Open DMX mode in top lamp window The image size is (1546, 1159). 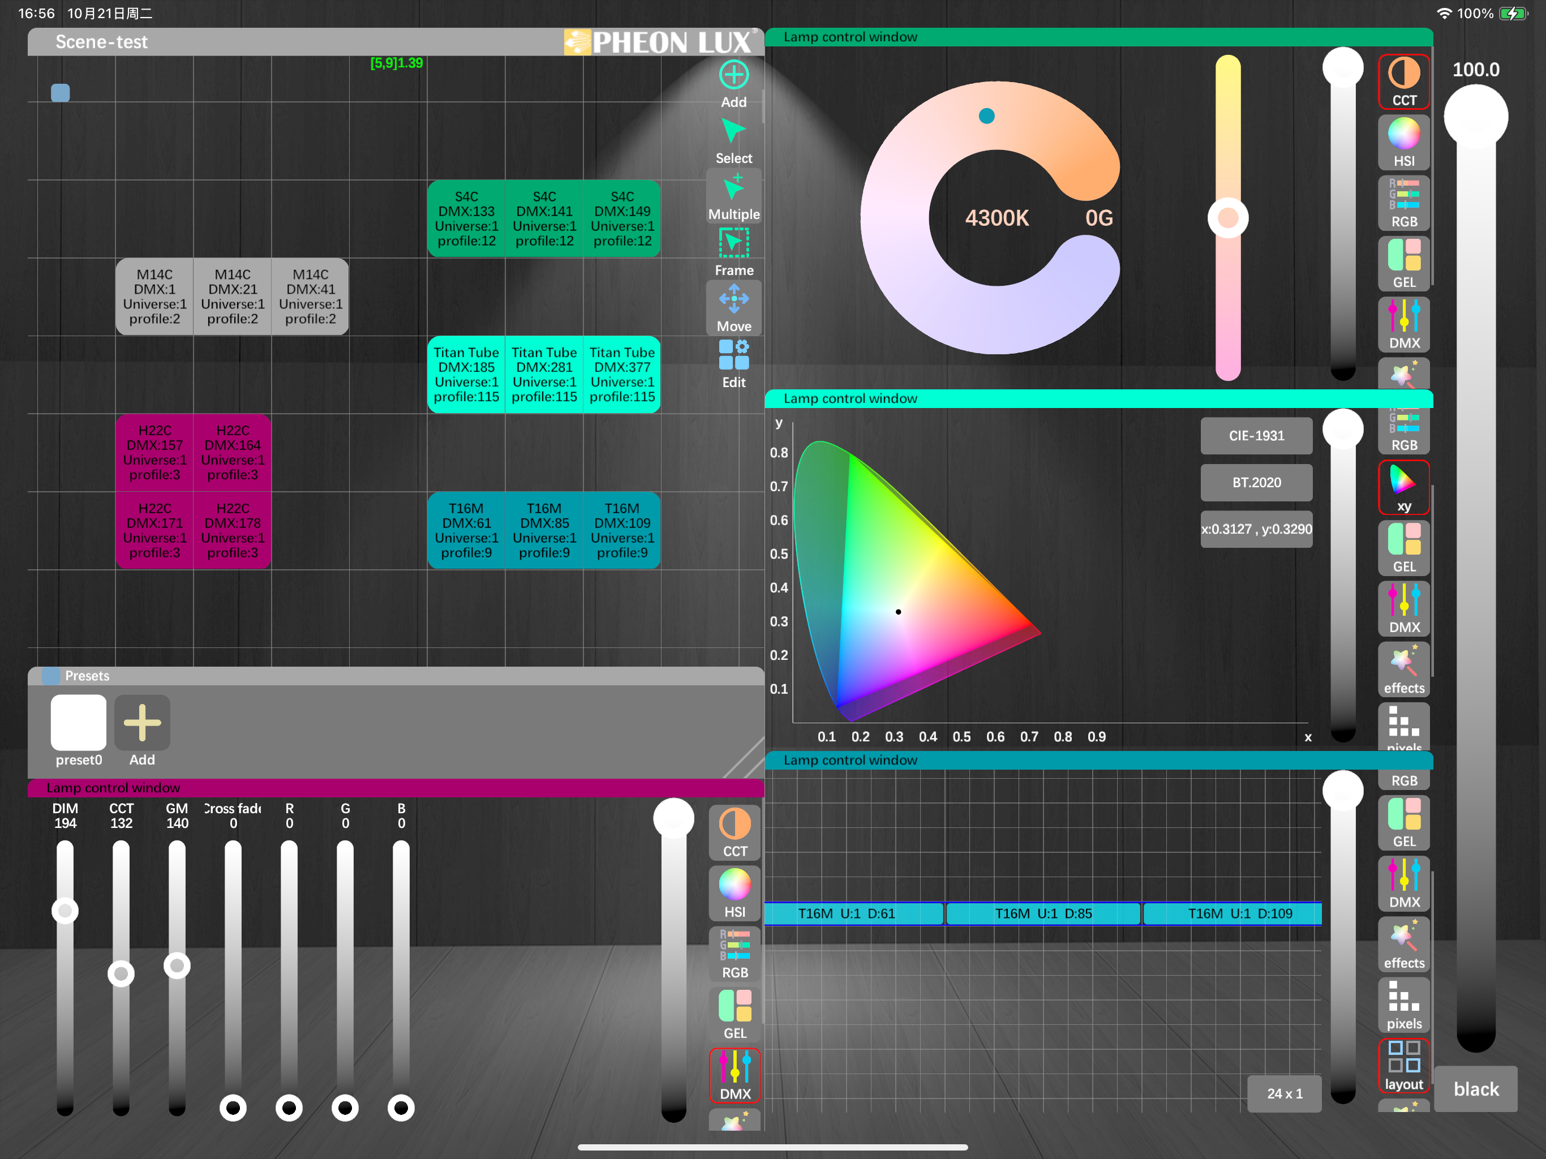click(x=1403, y=325)
